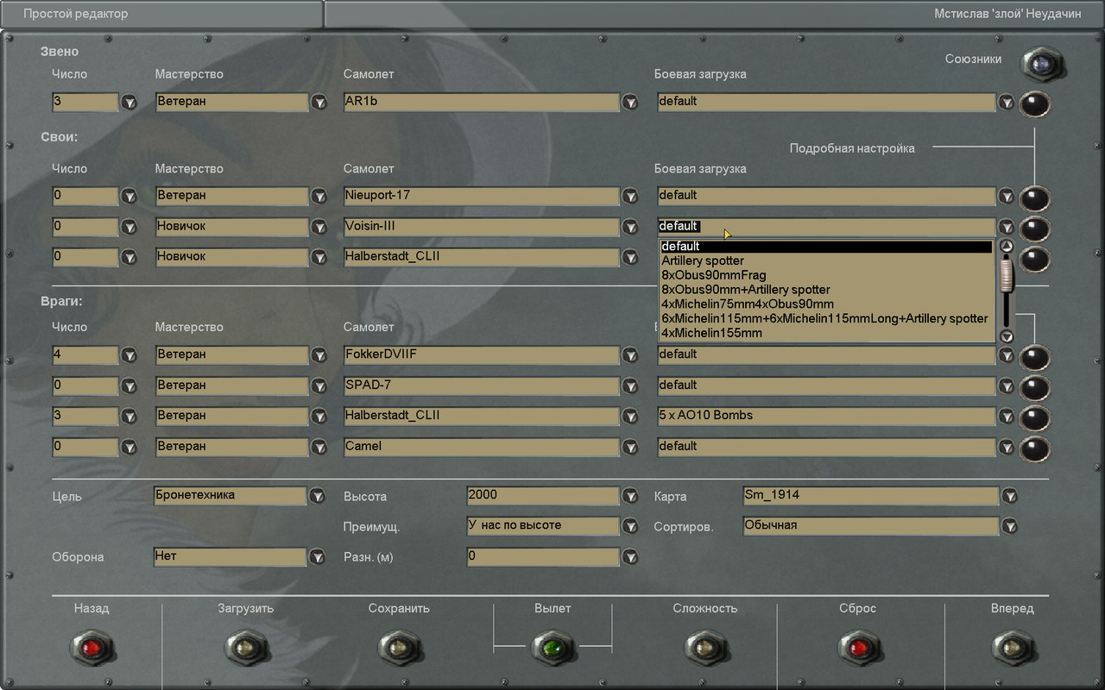This screenshot has height=690, width=1105.
Task: Open the Преимущ. dropdown arrow
Action: pos(630,526)
